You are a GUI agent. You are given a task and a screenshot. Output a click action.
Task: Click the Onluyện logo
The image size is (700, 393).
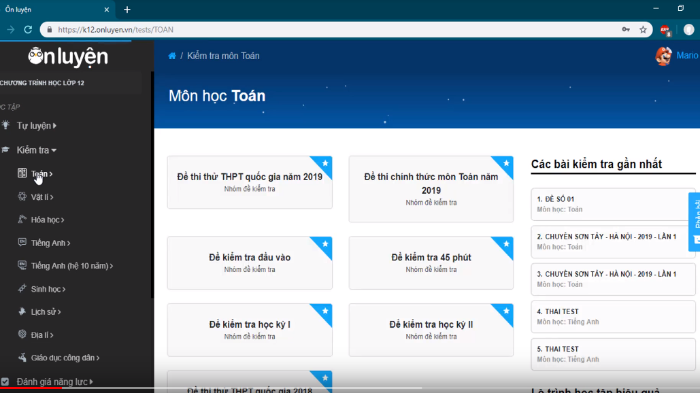click(68, 57)
